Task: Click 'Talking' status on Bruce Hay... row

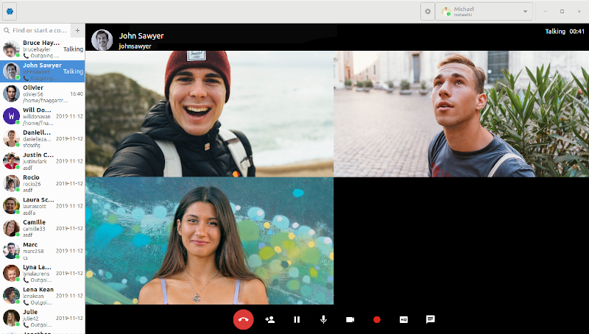Action: point(73,49)
